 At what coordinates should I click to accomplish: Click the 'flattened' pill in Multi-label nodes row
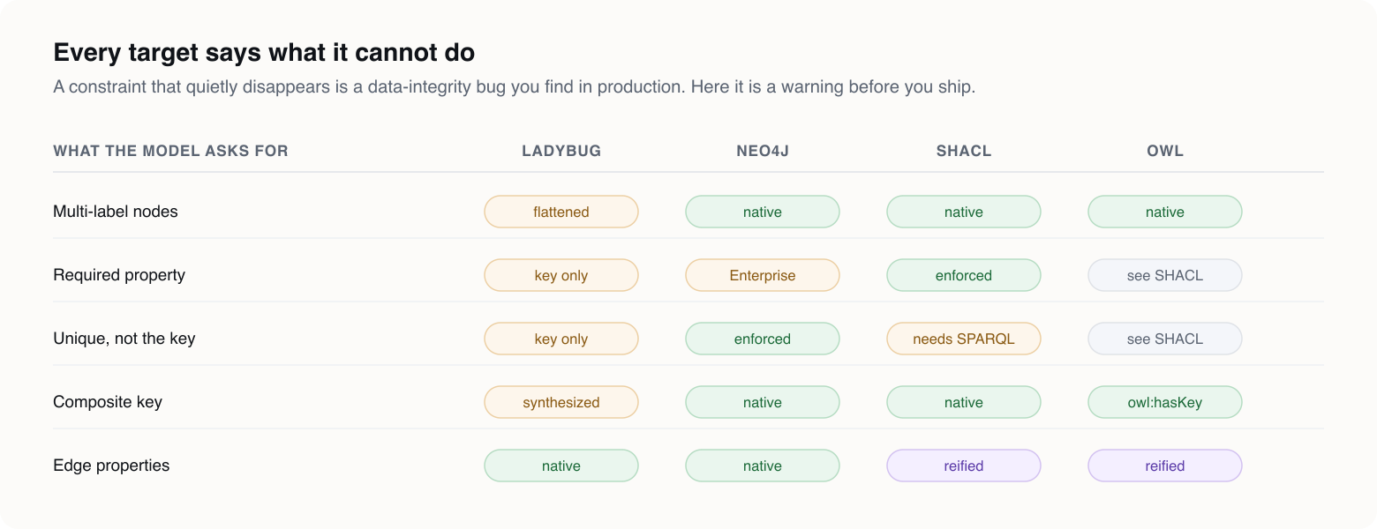coord(561,212)
